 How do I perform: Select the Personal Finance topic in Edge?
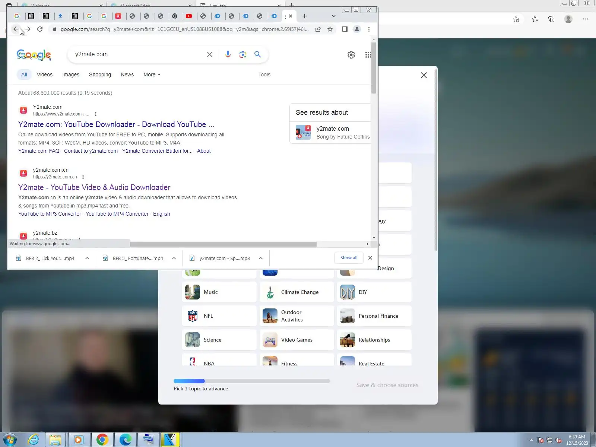click(374, 316)
